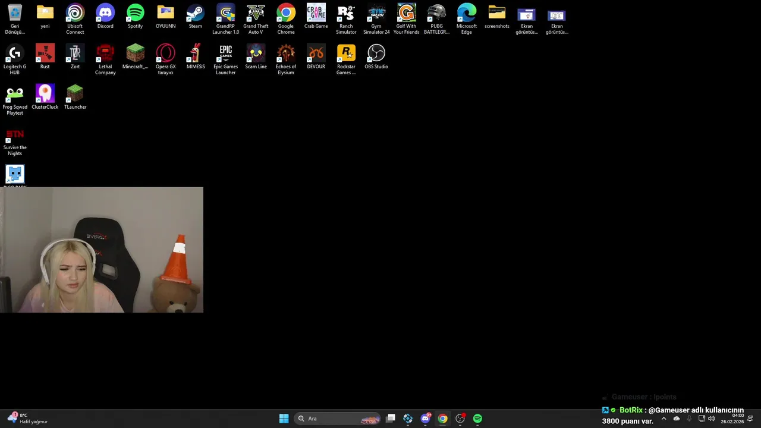The image size is (761, 428).
Task: Select the Minecraft desktop shortcut
Action: click(x=135, y=57)
